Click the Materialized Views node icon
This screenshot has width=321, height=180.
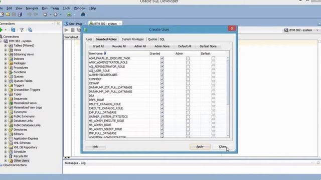pos(11,103)
